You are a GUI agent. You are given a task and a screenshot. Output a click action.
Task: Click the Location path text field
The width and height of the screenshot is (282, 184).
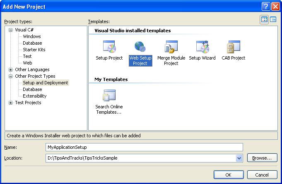pos(141,158)
